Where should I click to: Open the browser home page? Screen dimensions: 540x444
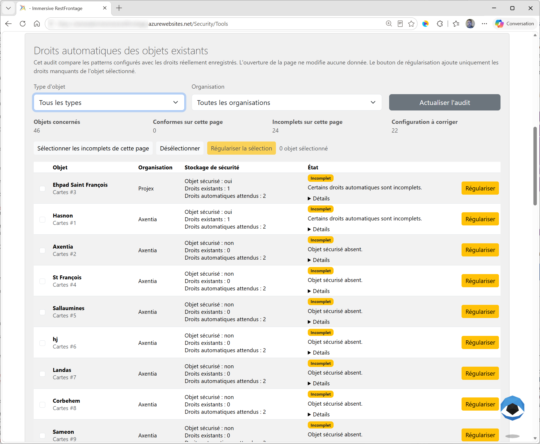[x=37, y=24]
